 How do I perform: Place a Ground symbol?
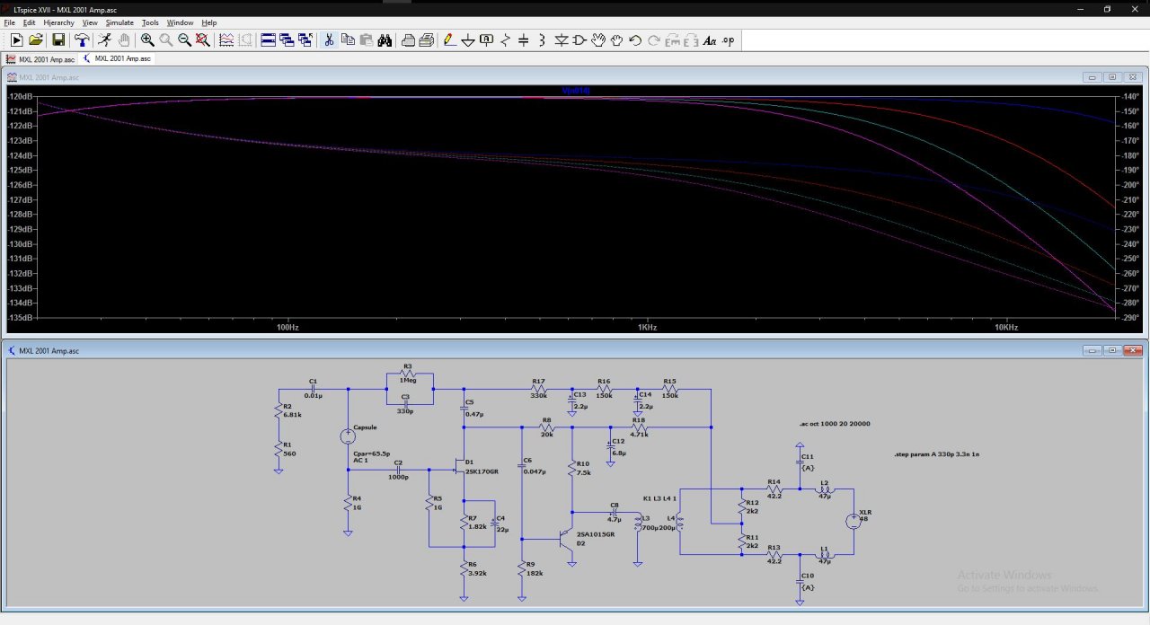[x=468, y=40]
